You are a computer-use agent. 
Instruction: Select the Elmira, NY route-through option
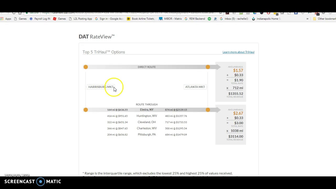147,110
